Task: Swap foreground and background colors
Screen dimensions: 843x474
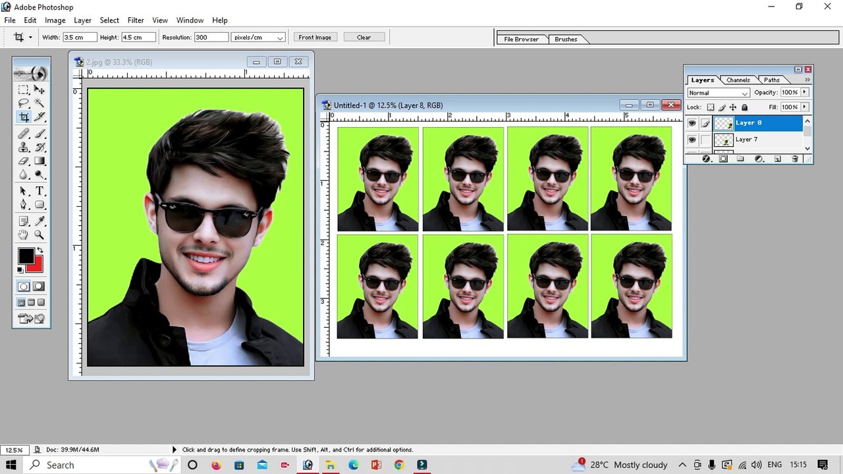Action: [x=40, y=250]
